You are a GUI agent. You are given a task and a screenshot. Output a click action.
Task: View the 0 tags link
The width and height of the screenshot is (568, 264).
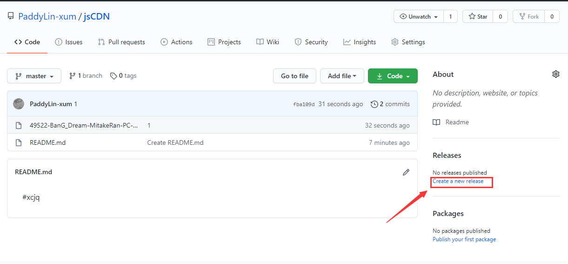(x=123, y=75)
